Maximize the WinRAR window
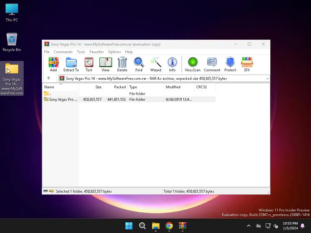Screen dimensions: 311x233 [x=249, y=44]
